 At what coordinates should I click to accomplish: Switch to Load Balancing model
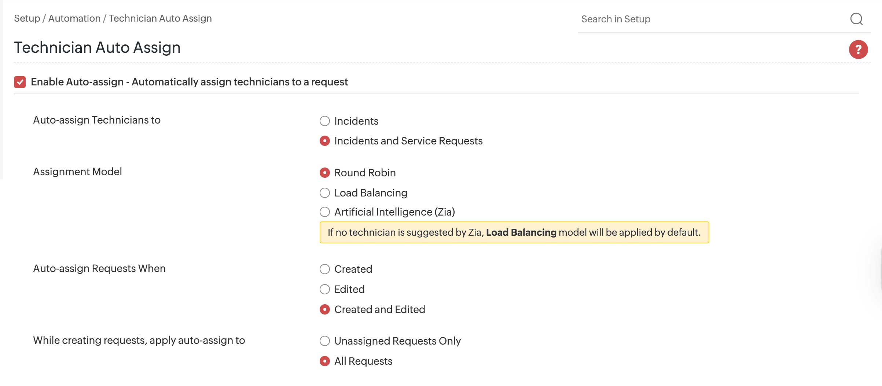pos(325,192)
